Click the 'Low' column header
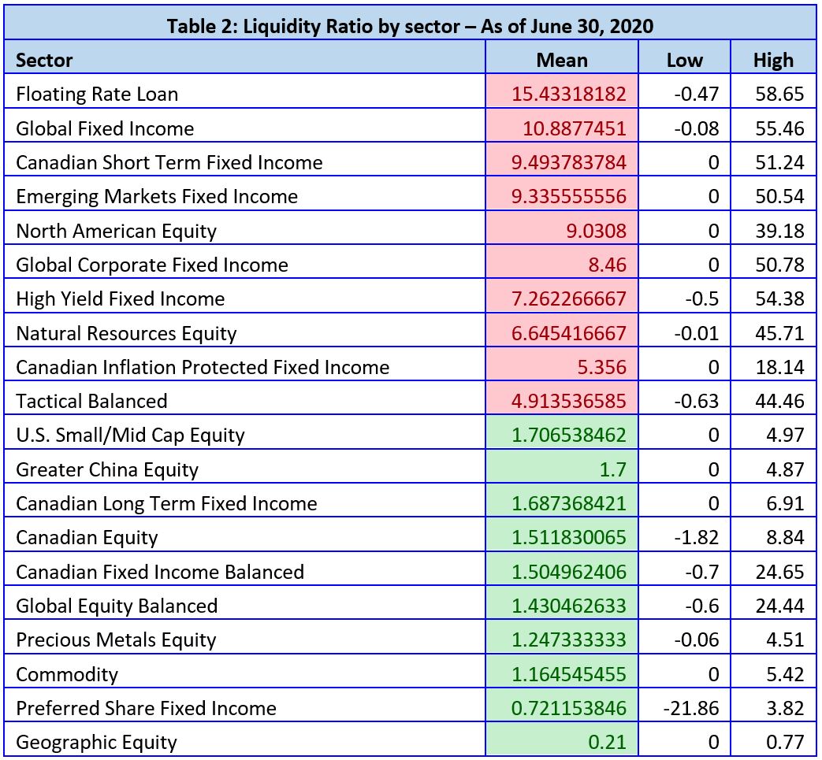 pyautogui.click(x=683, y=60)
